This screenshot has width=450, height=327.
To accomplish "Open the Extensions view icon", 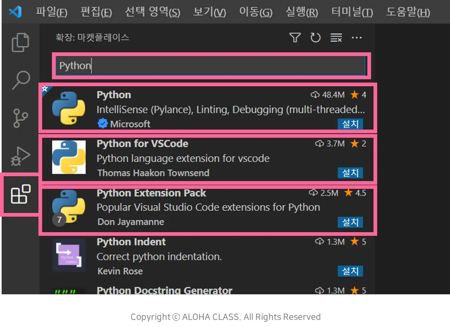I will (20, 194).
